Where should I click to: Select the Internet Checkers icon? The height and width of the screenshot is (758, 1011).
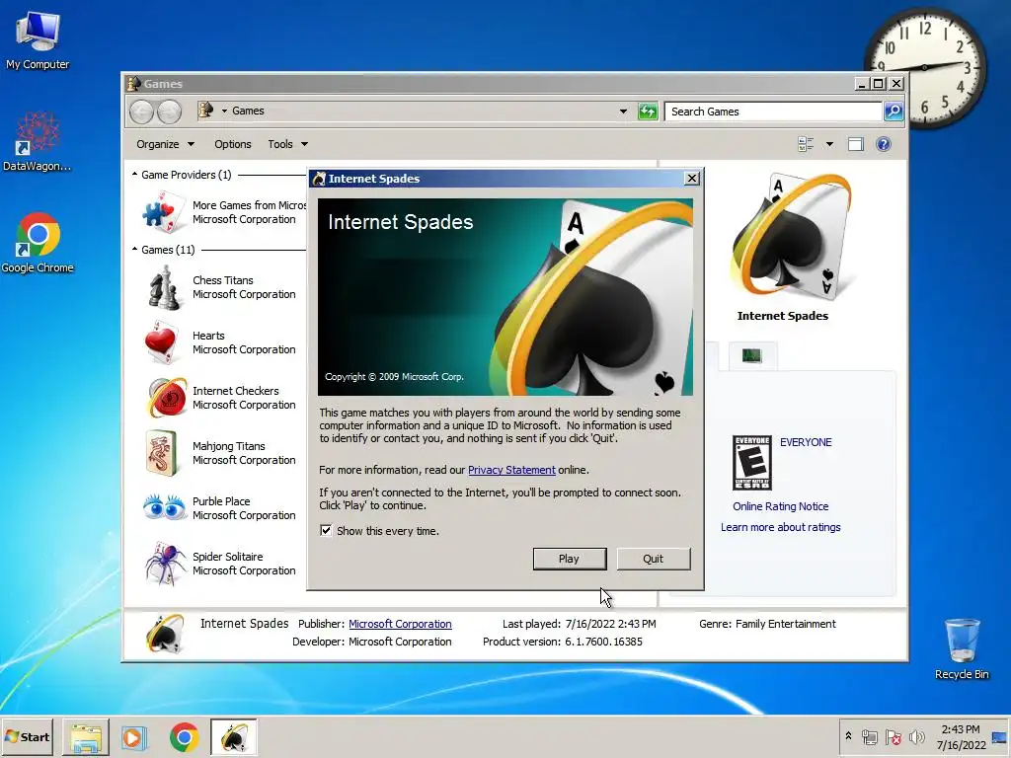(166, 398)
